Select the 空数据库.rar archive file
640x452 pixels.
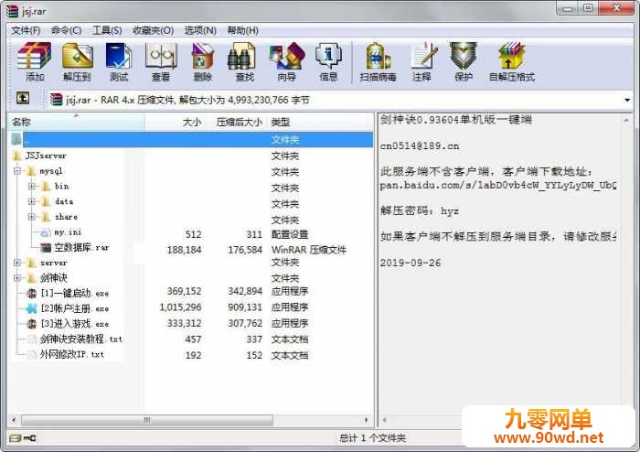tap(75, 247)
